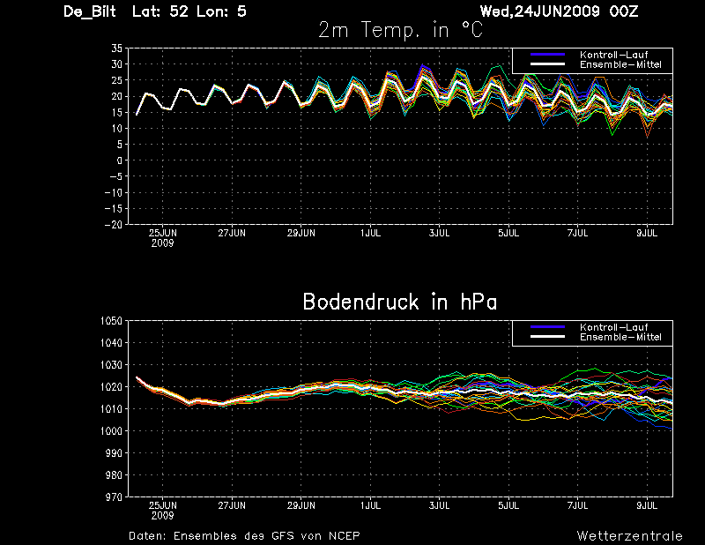Click the 9JUL marker on pressure axis
The image size is (705, 545).
click(x=647, y=506)
